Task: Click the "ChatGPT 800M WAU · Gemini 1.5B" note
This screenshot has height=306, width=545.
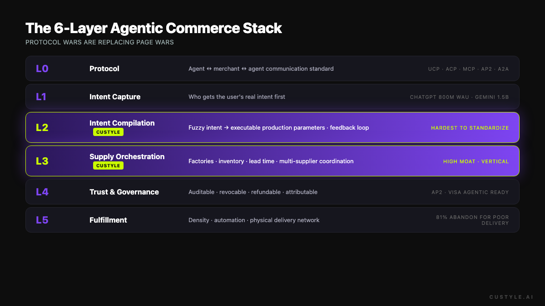Action: tap(460, 97)
